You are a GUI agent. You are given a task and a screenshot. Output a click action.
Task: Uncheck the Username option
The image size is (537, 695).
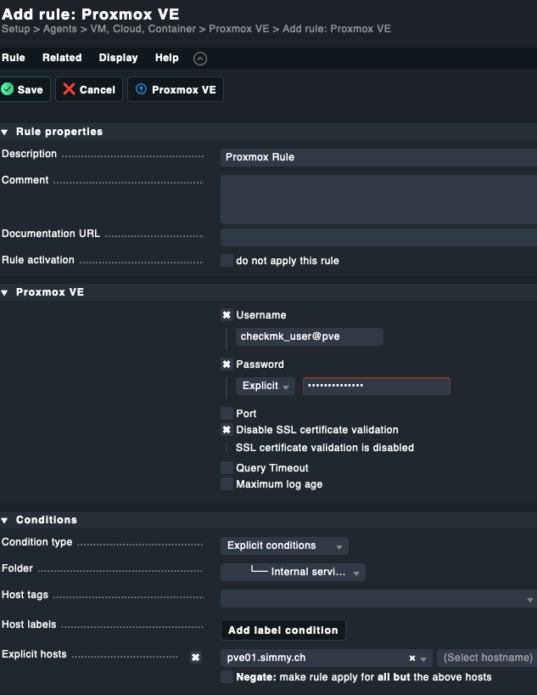(x=227, y=315)
